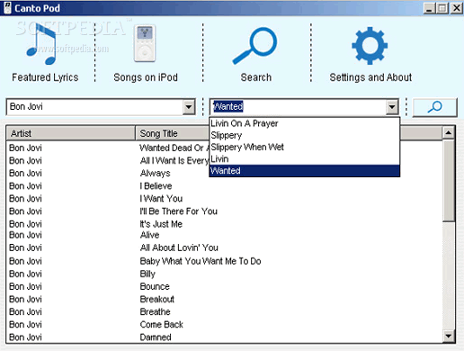Click the vertical scrollbar thumb
464x351 pixels.
coord(449,181)
